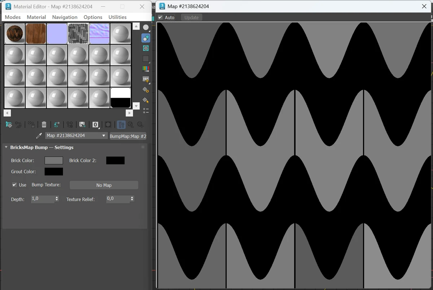Click Show Shaded Material in Viewport icon

tap(108, 125)
